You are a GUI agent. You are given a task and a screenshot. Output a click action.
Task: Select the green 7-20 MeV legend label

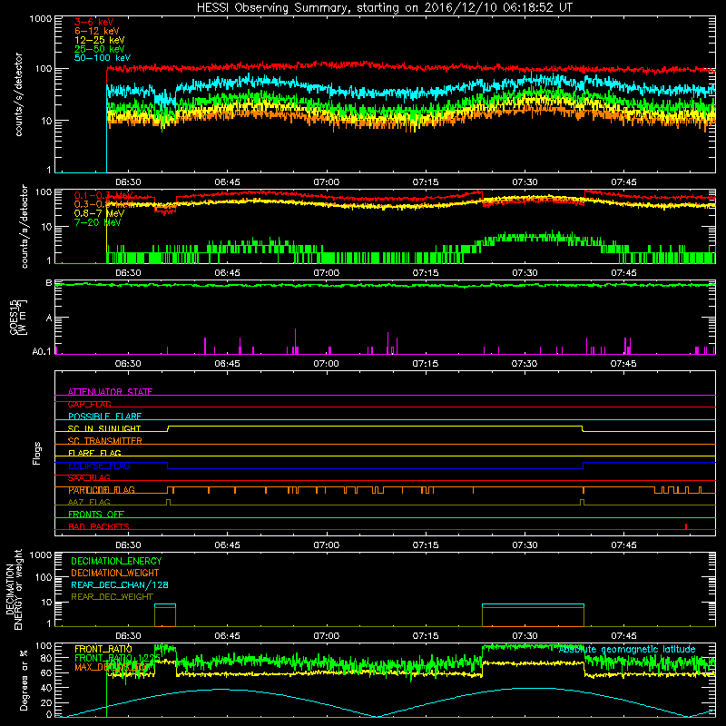click(98, 222)
